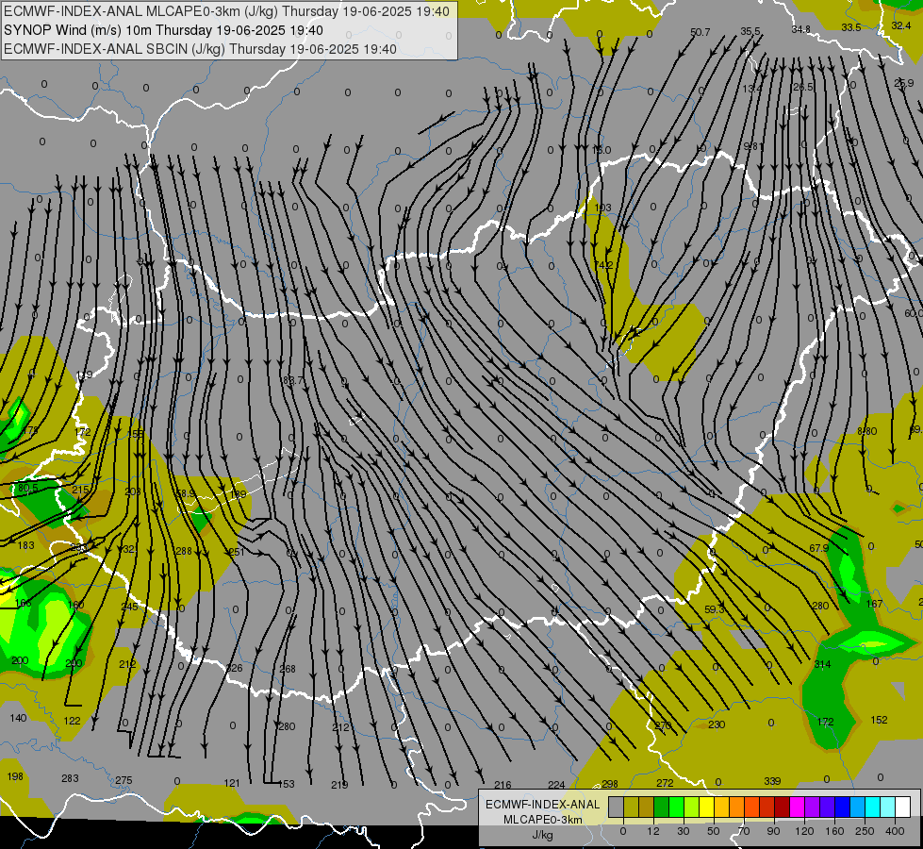This screenshot has height=849, width=923.
Task: Select the map value '34.8'
Action: tap(800, 29)
